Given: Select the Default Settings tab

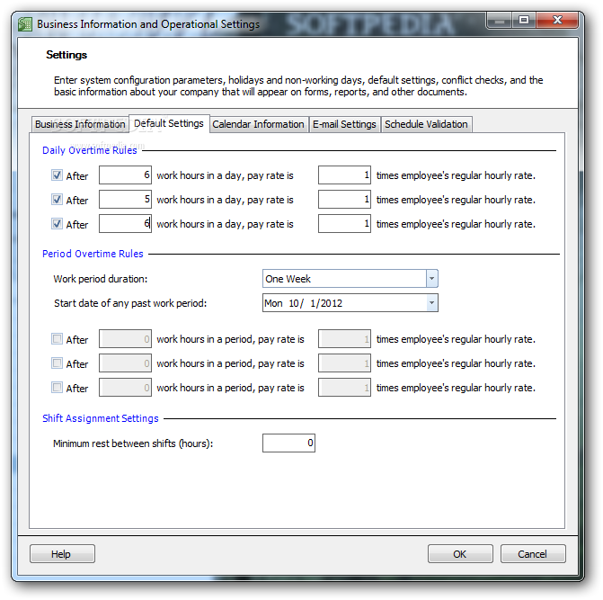Looking at the screenshot, I should click(x=169, y=123).
